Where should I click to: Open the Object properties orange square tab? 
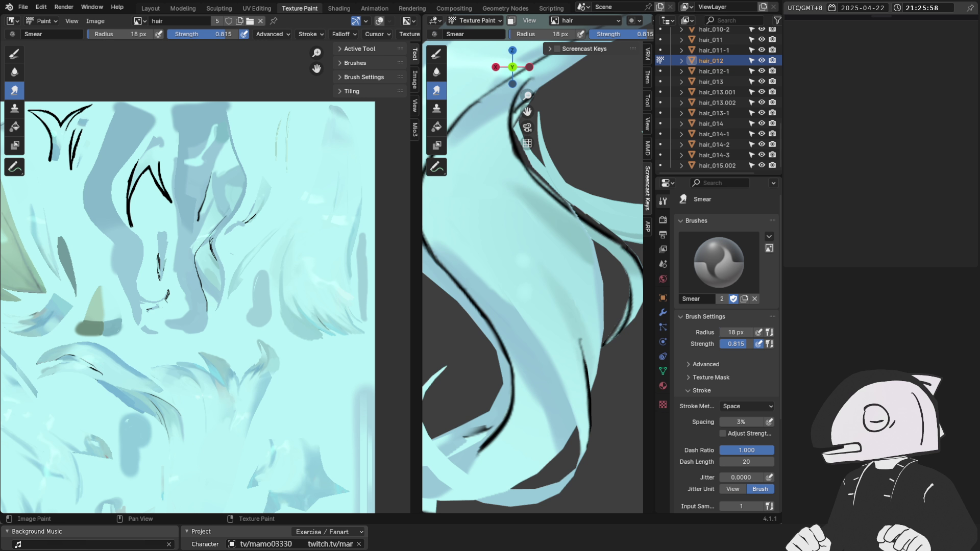[663, 297]
